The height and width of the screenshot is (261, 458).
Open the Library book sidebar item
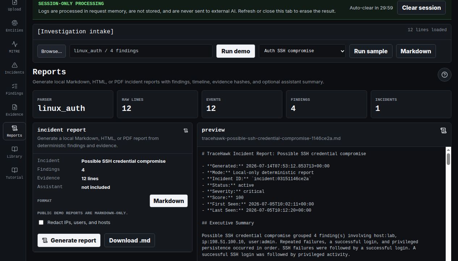pos(14,152)
